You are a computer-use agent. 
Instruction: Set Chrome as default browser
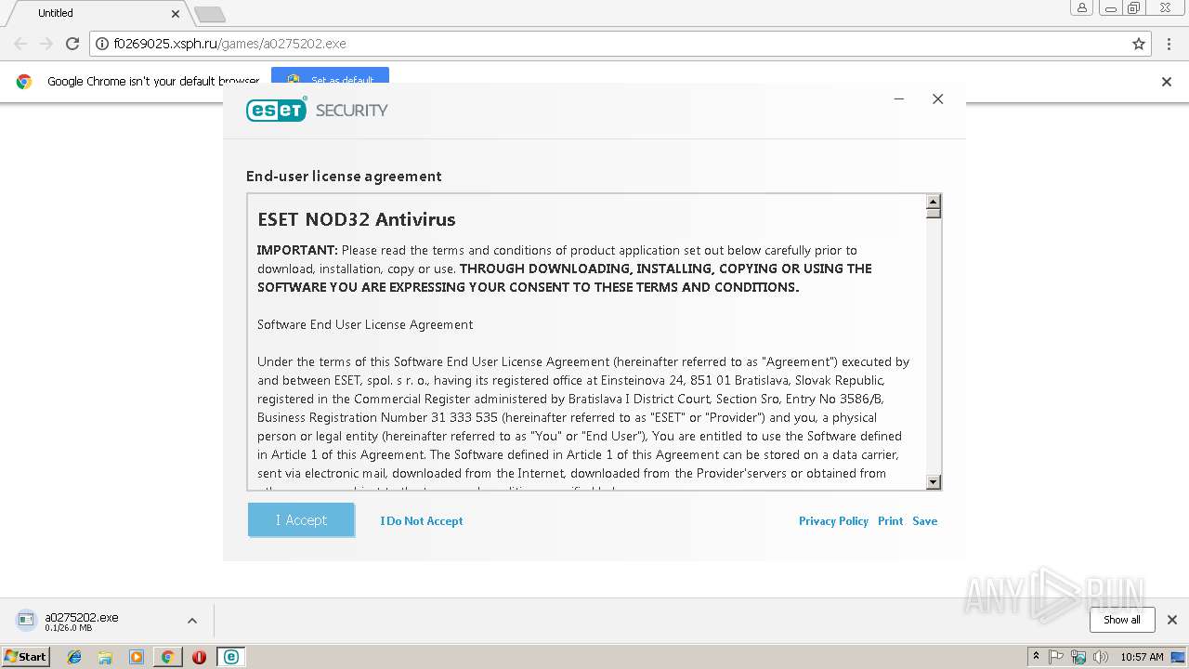(x=330, y=78)
